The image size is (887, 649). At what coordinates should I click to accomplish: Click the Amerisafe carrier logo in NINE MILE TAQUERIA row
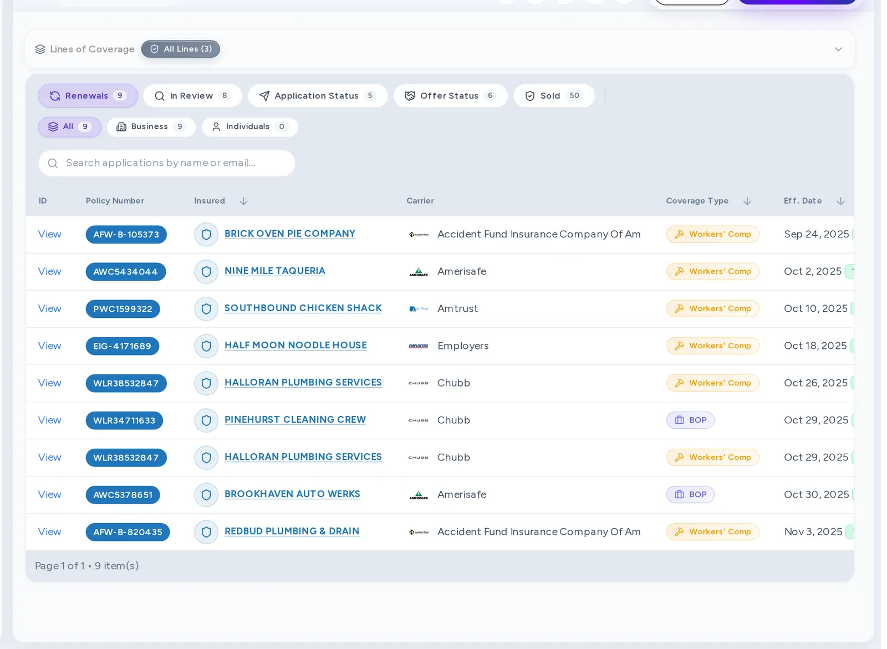[419, 272]
